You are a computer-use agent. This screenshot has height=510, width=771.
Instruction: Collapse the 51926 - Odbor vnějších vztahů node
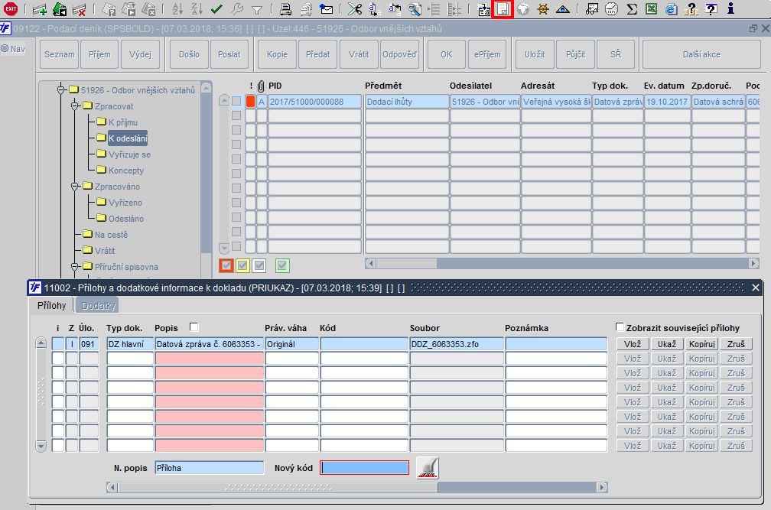[x=61, y=90]
